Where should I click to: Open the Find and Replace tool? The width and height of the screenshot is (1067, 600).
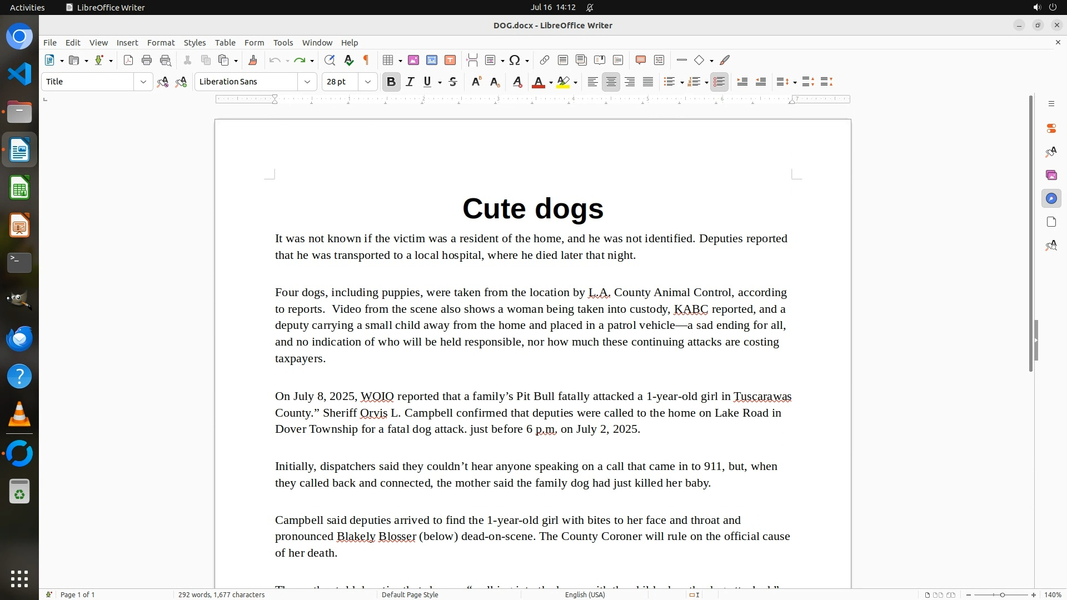(x=330, y=60)
